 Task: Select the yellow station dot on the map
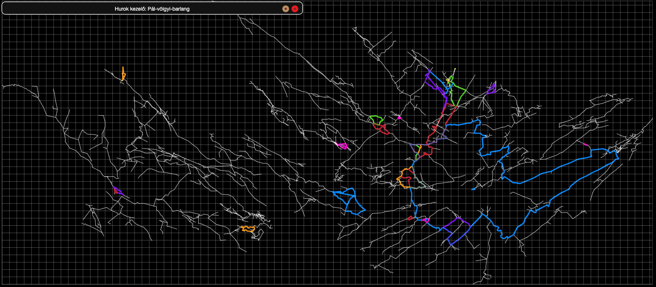tap(455, 69)
